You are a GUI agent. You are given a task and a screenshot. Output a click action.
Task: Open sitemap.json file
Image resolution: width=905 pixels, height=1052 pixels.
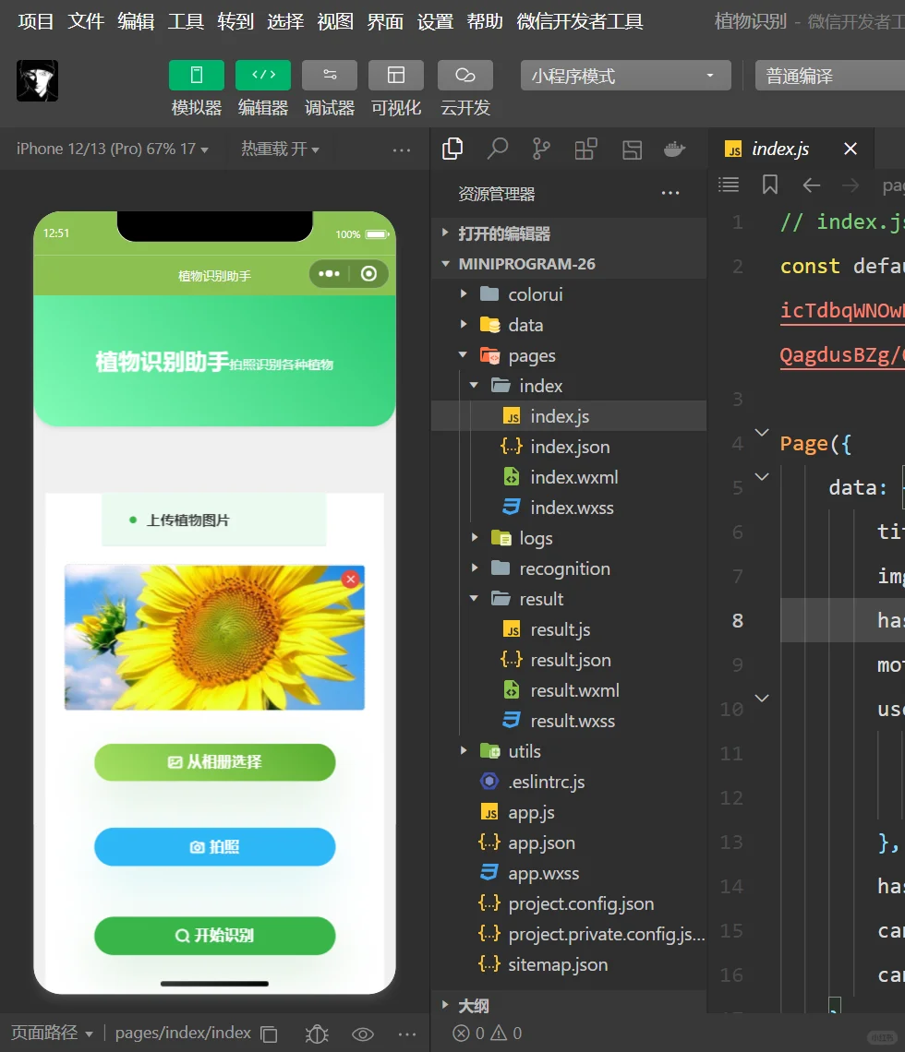569,964
